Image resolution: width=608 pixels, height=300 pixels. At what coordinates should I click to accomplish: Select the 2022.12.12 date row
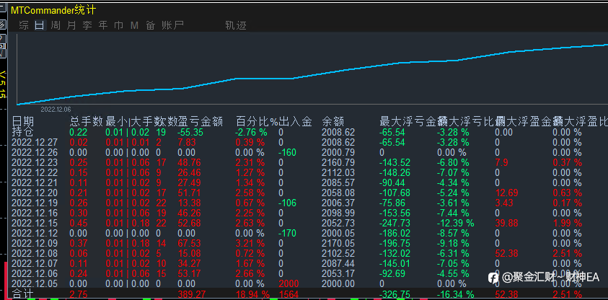(x=35, y=233)
